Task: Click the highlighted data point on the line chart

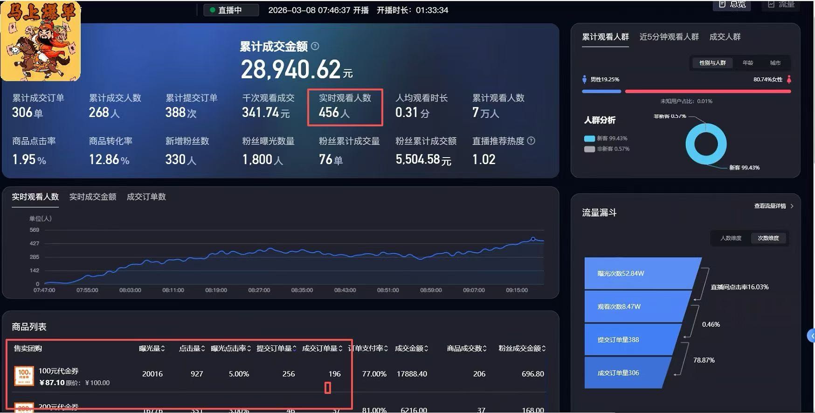Action: pos(533,239)
